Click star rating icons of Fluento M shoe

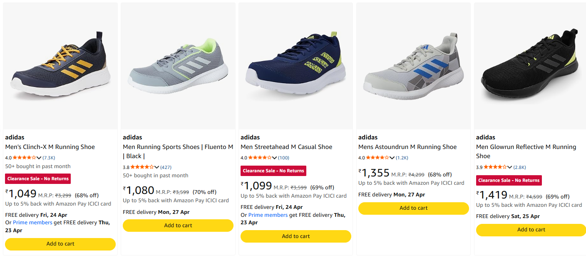pyautogui.click(x=142, y=167)
